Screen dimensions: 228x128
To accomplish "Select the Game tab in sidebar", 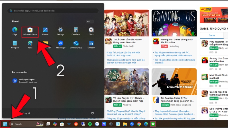I will click(212, 35).
